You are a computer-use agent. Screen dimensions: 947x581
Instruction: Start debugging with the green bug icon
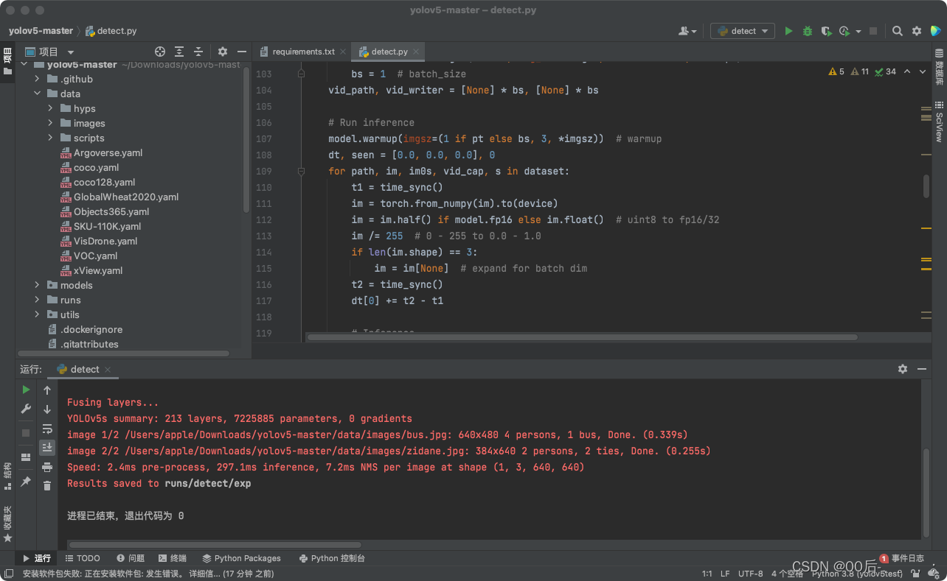point(808,31)
